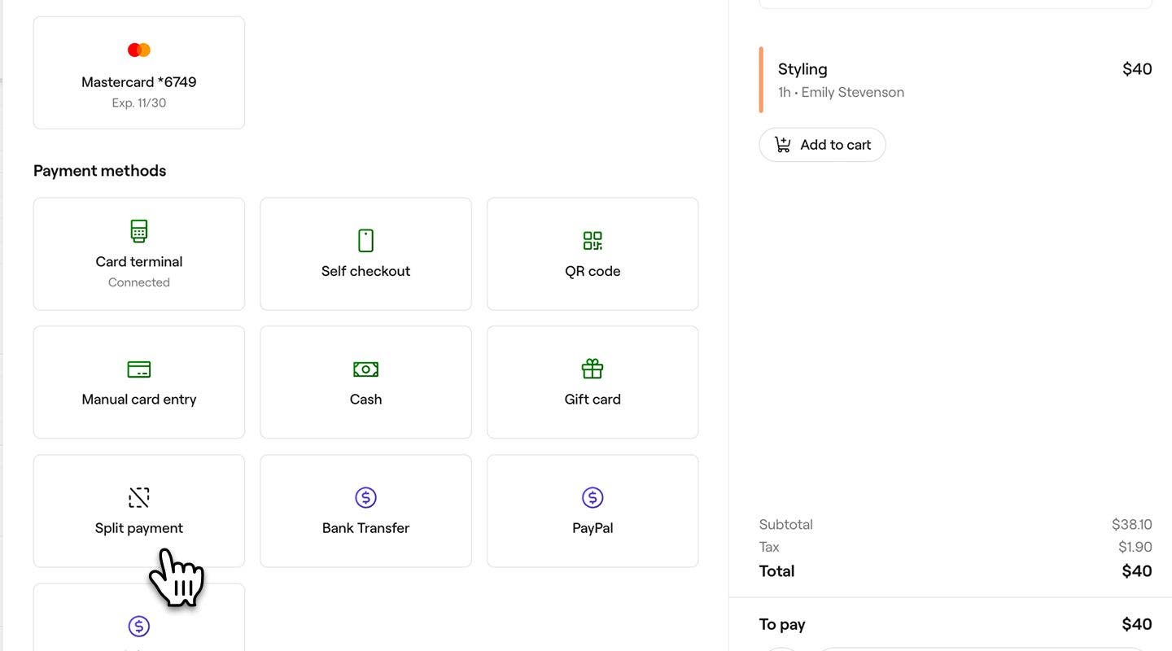
Task: Click the To pay $40 amount
Action: [x=1136, y=624]
